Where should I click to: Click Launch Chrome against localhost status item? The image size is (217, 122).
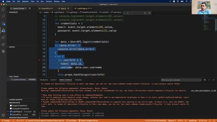coord(45,121)
